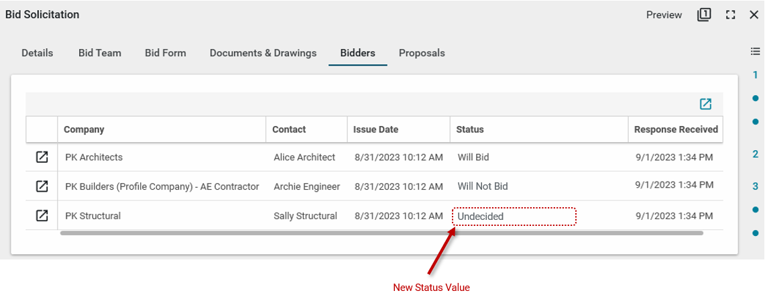The width and height of the screenshot is (765, 299).
Task: Switch to the Details tab
Action: pos(38,53)
